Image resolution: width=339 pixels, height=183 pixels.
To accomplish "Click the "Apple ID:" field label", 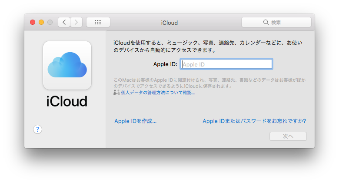I will pyautogui.click(x=165, y=64).
